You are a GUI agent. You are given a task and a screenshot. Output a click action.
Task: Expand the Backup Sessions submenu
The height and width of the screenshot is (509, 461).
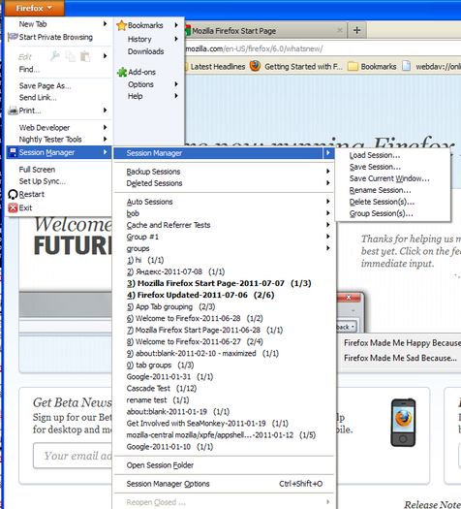[224, 172]
